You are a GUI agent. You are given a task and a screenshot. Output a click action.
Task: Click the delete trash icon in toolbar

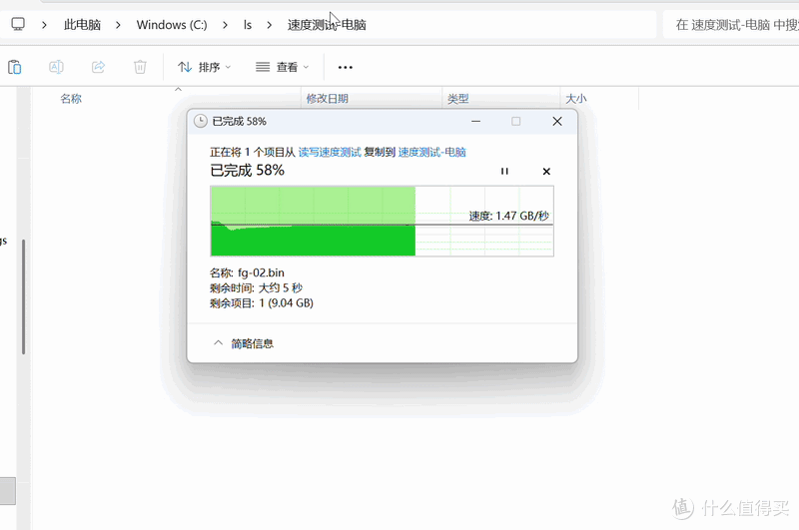[x=140, y=67]
